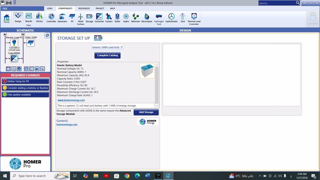This screenshot has width=320, height=180.
Task: Click the description scroll-down arrow
Action: [157, 106]
